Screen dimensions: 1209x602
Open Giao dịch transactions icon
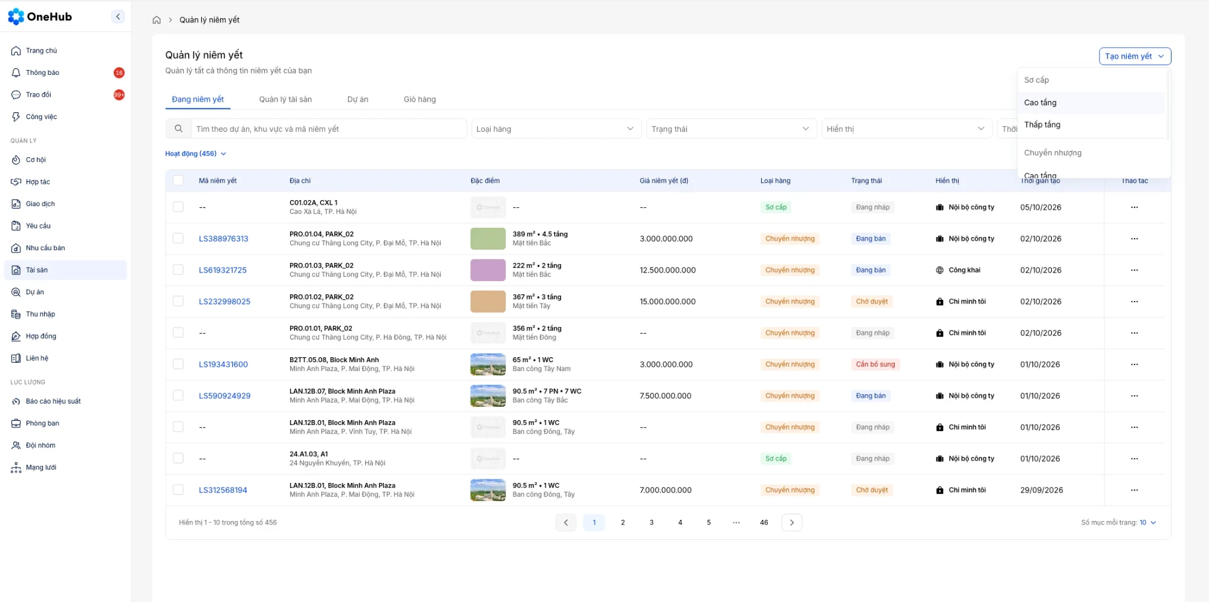(x=16, y=204)
